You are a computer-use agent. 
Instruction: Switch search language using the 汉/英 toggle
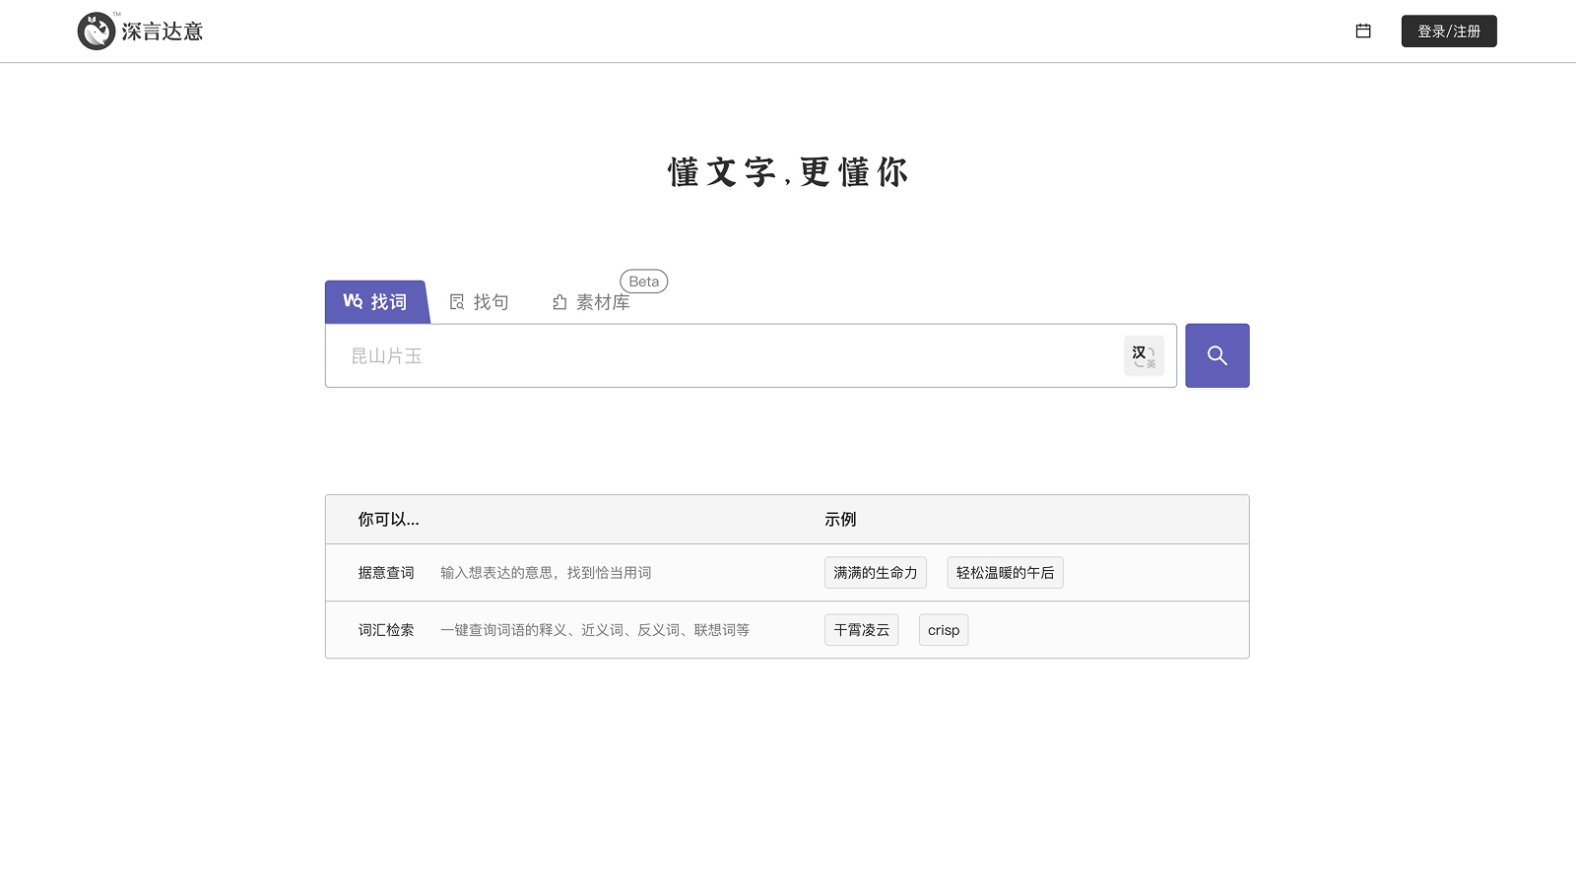coord(1144,355)
